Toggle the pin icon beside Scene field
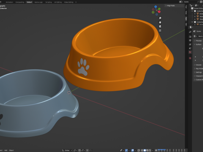Viewport: 203px width, 152px height. [198, 2]
